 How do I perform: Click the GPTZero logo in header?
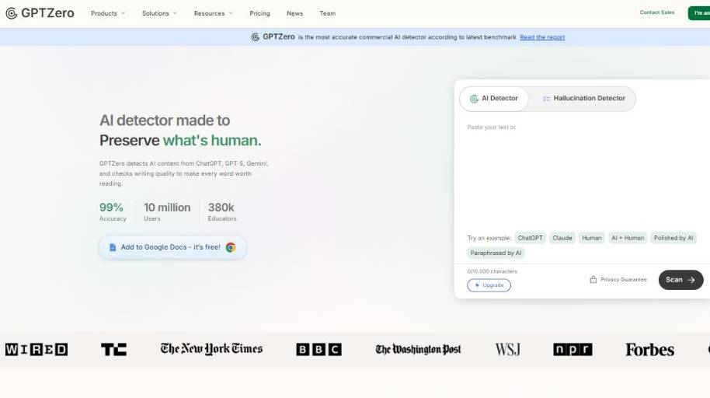click(40, 13)
